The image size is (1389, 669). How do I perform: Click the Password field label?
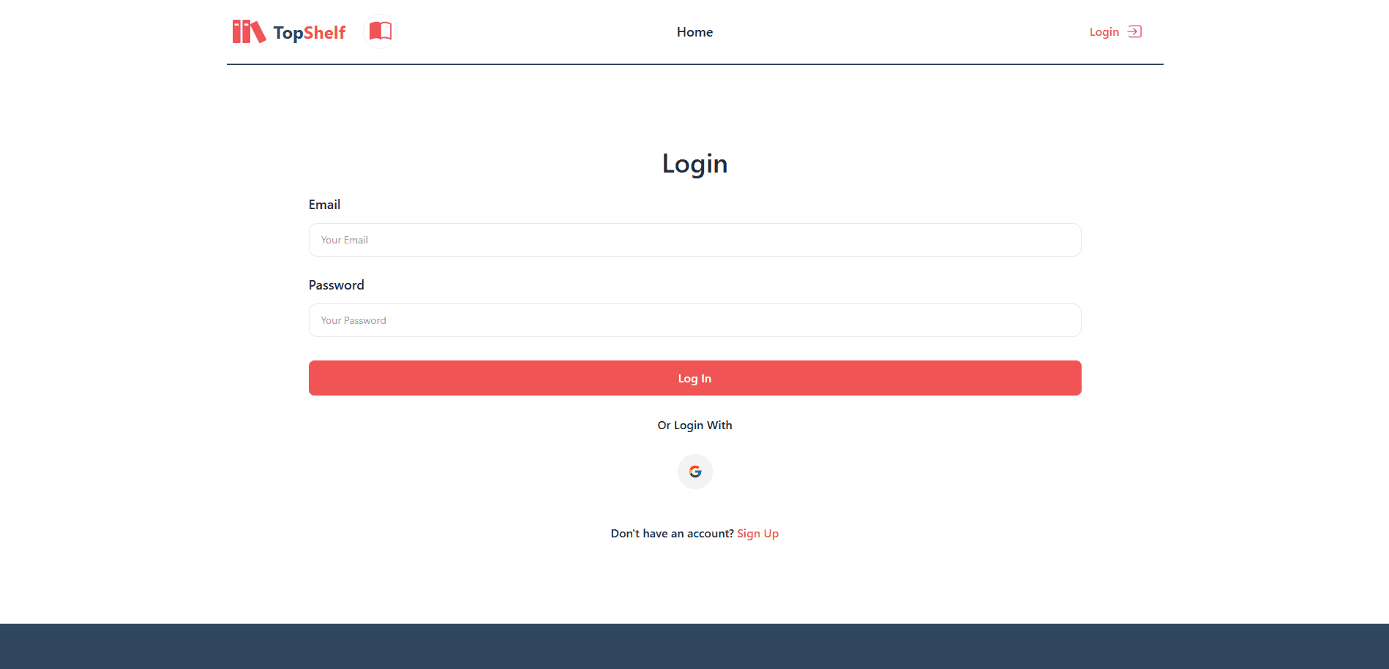336,285
